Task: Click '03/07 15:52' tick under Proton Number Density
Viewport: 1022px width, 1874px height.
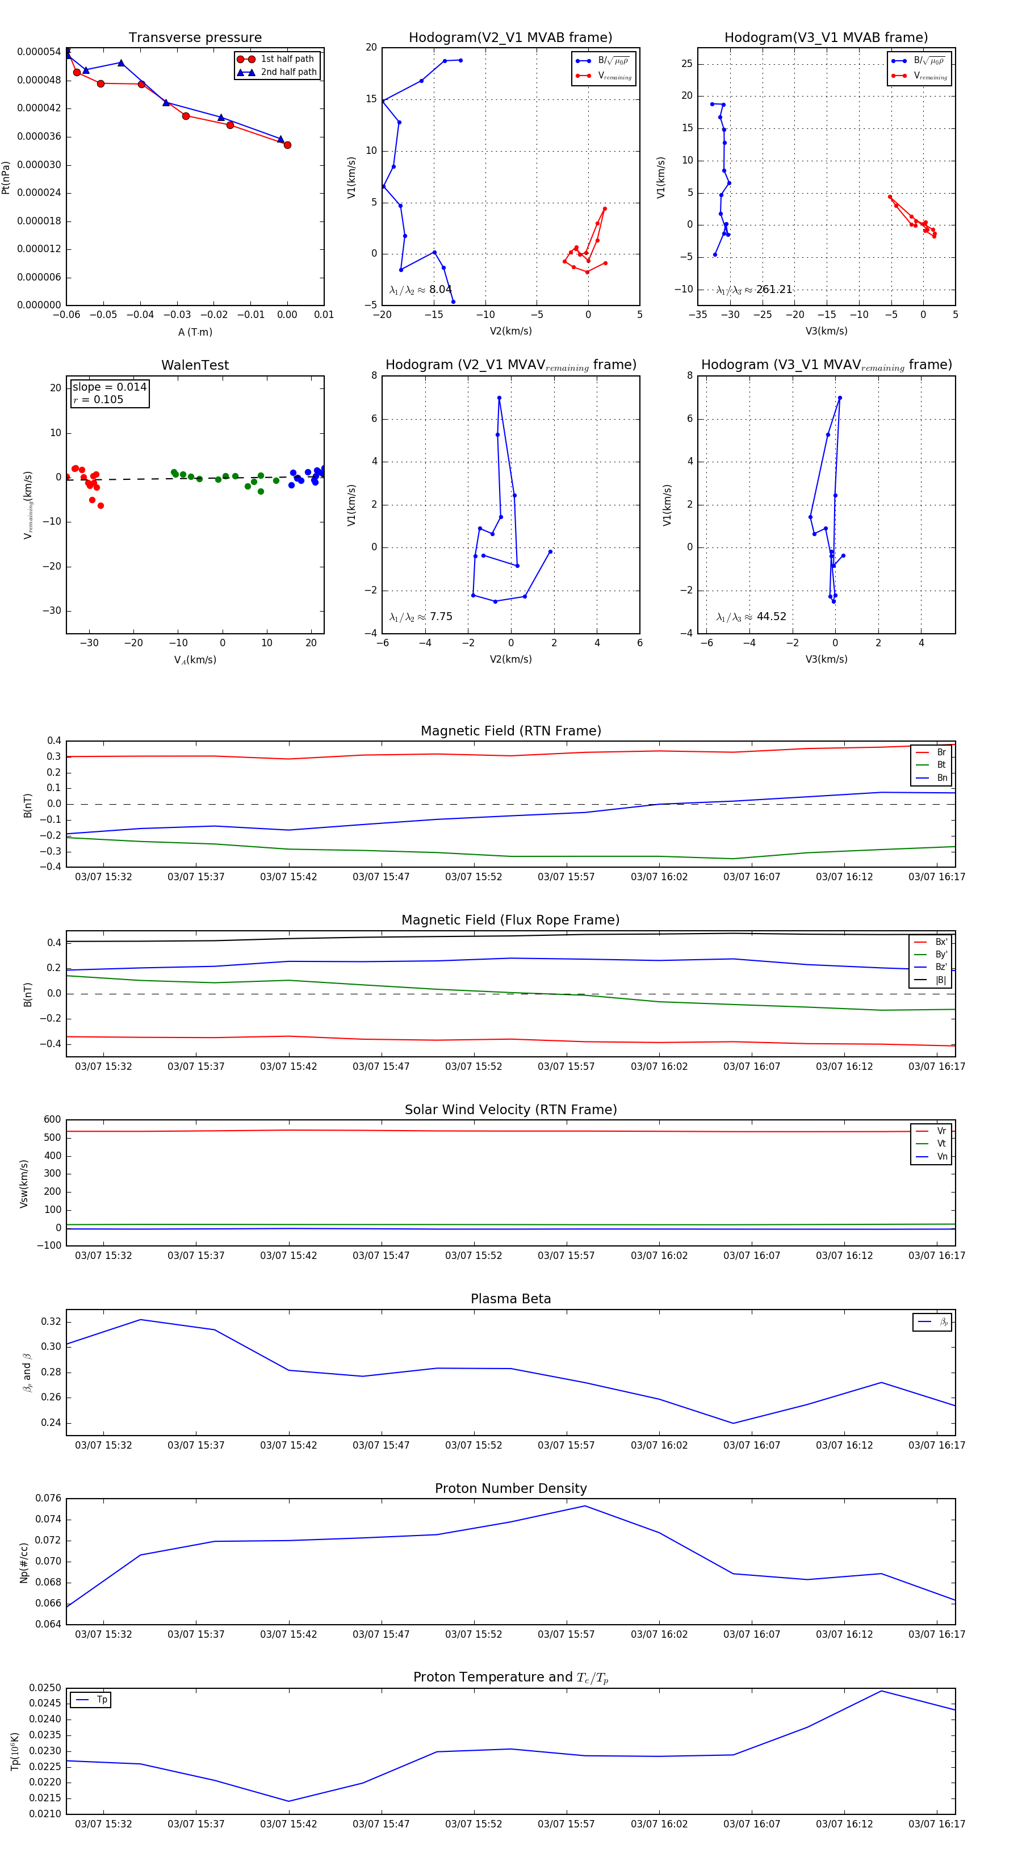Action: 474,1635
